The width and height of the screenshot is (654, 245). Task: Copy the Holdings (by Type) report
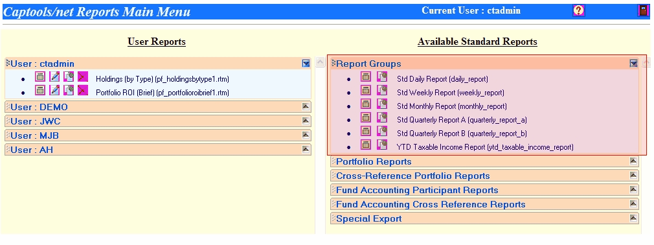(x=69, y=76)
